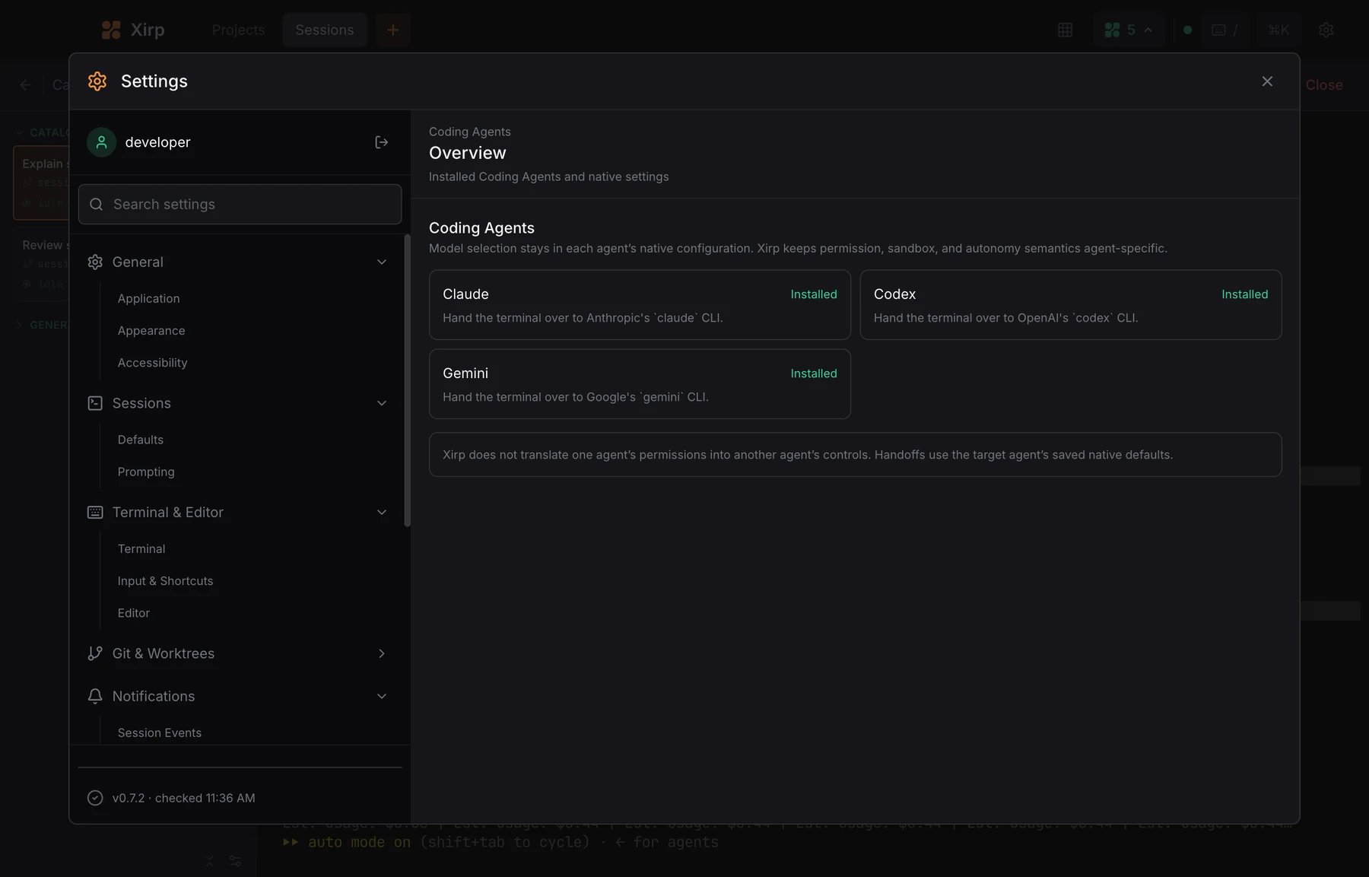This screenshot has width=1369, height=877.
Task: Click the back arrow in background window
Action: pyautogui.click(x=26, y=85)
